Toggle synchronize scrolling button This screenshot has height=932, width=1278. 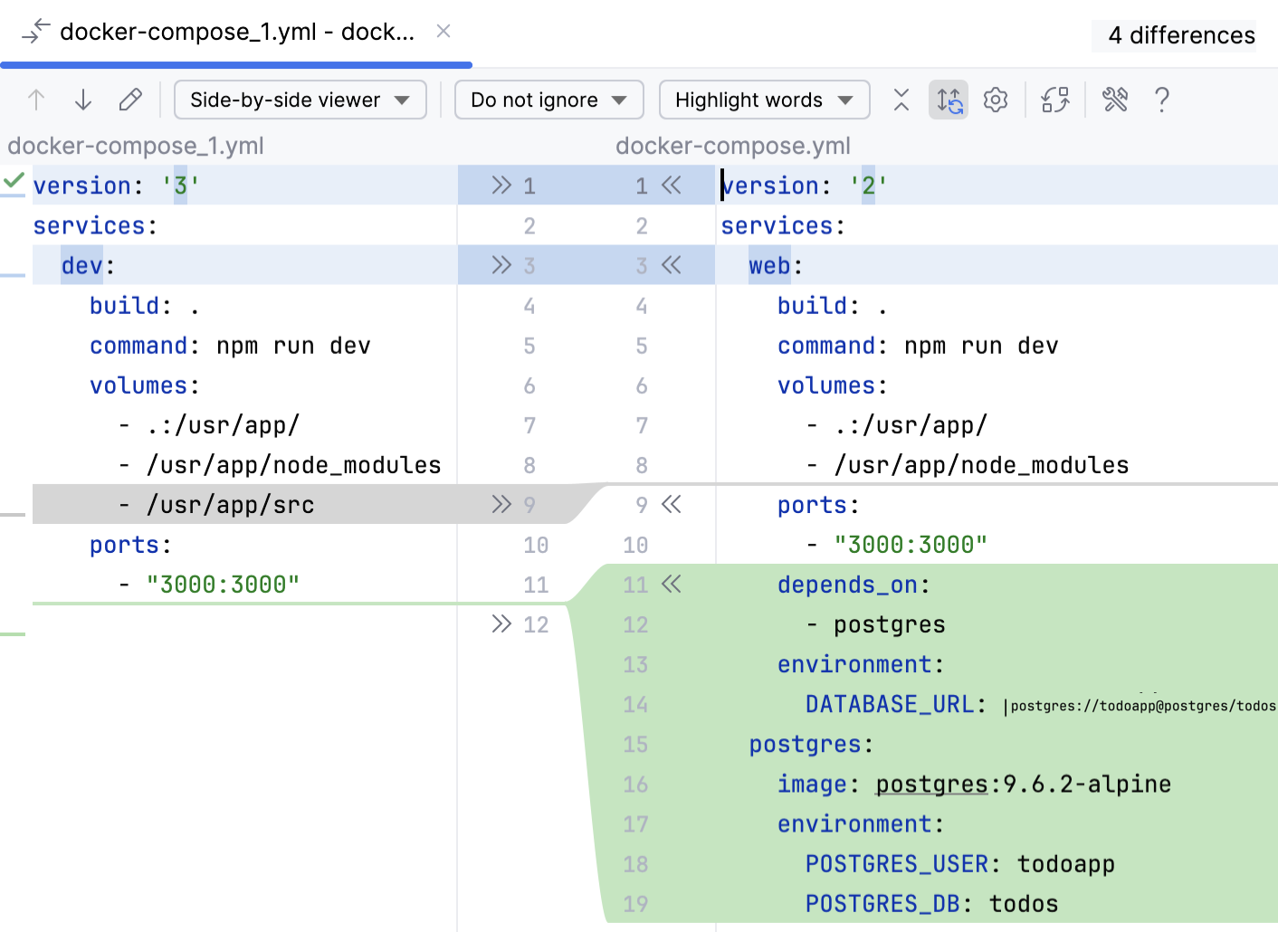click(x=948, y=100)
